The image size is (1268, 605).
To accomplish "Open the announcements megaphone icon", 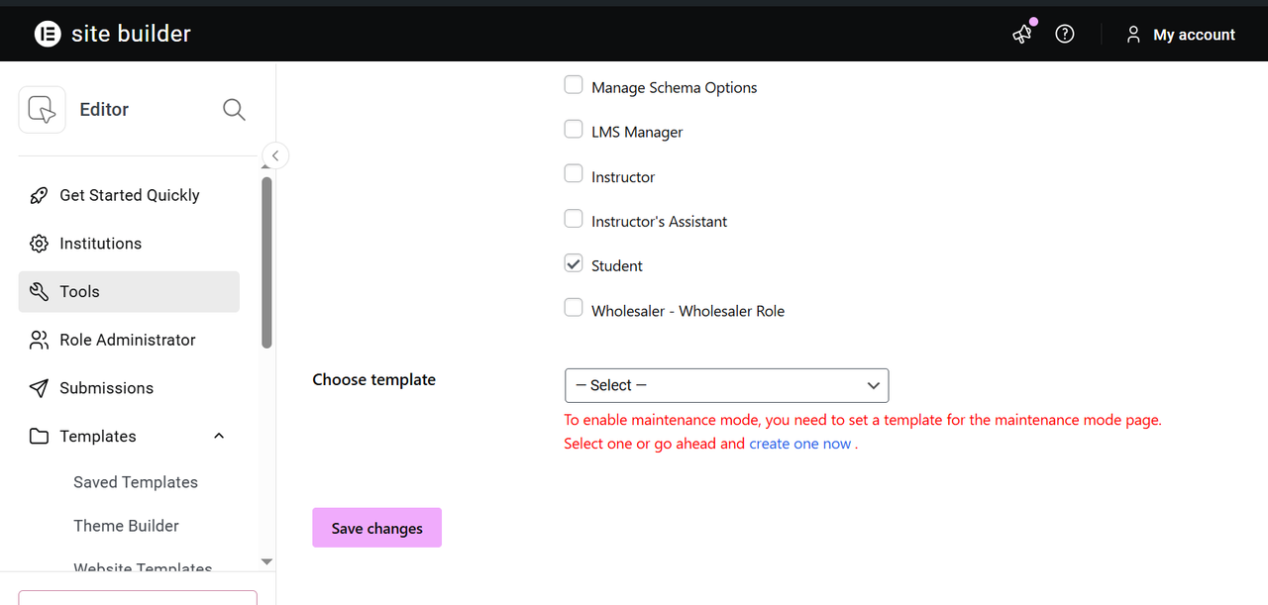I will tap(1022, 34).
